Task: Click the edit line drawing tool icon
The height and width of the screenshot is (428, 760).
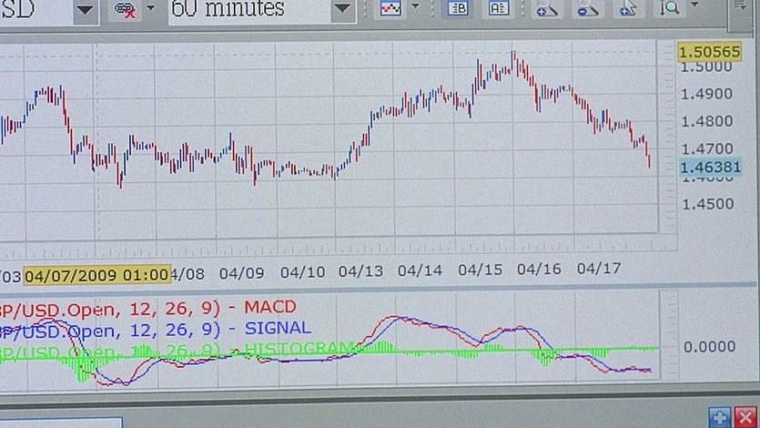Action: [588, 9]
